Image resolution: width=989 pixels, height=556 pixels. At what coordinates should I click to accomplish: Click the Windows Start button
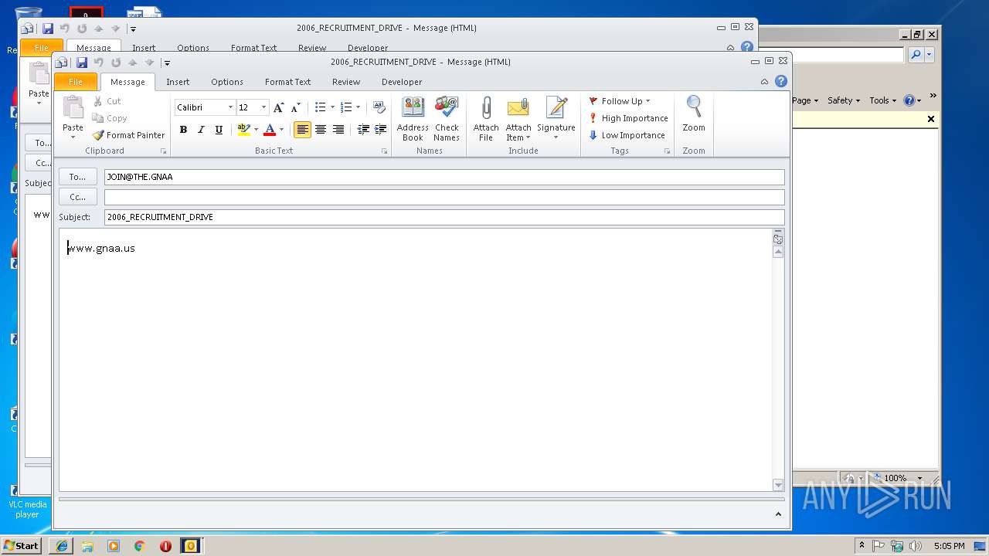point(21,546)
